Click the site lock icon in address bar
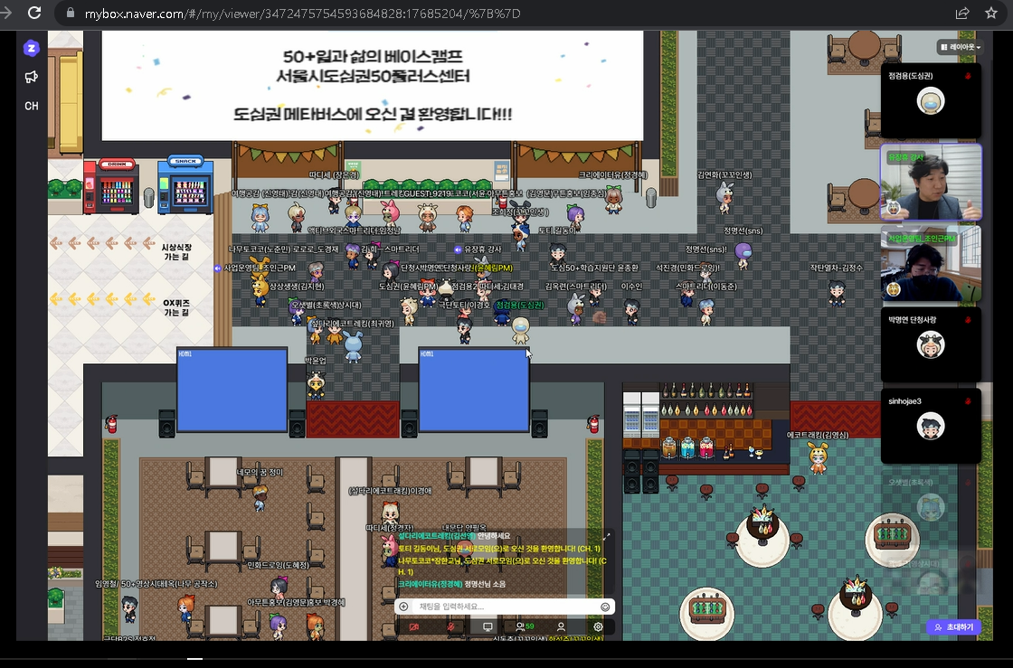This screenshot has height=668, width=1013. coord(71,13)
